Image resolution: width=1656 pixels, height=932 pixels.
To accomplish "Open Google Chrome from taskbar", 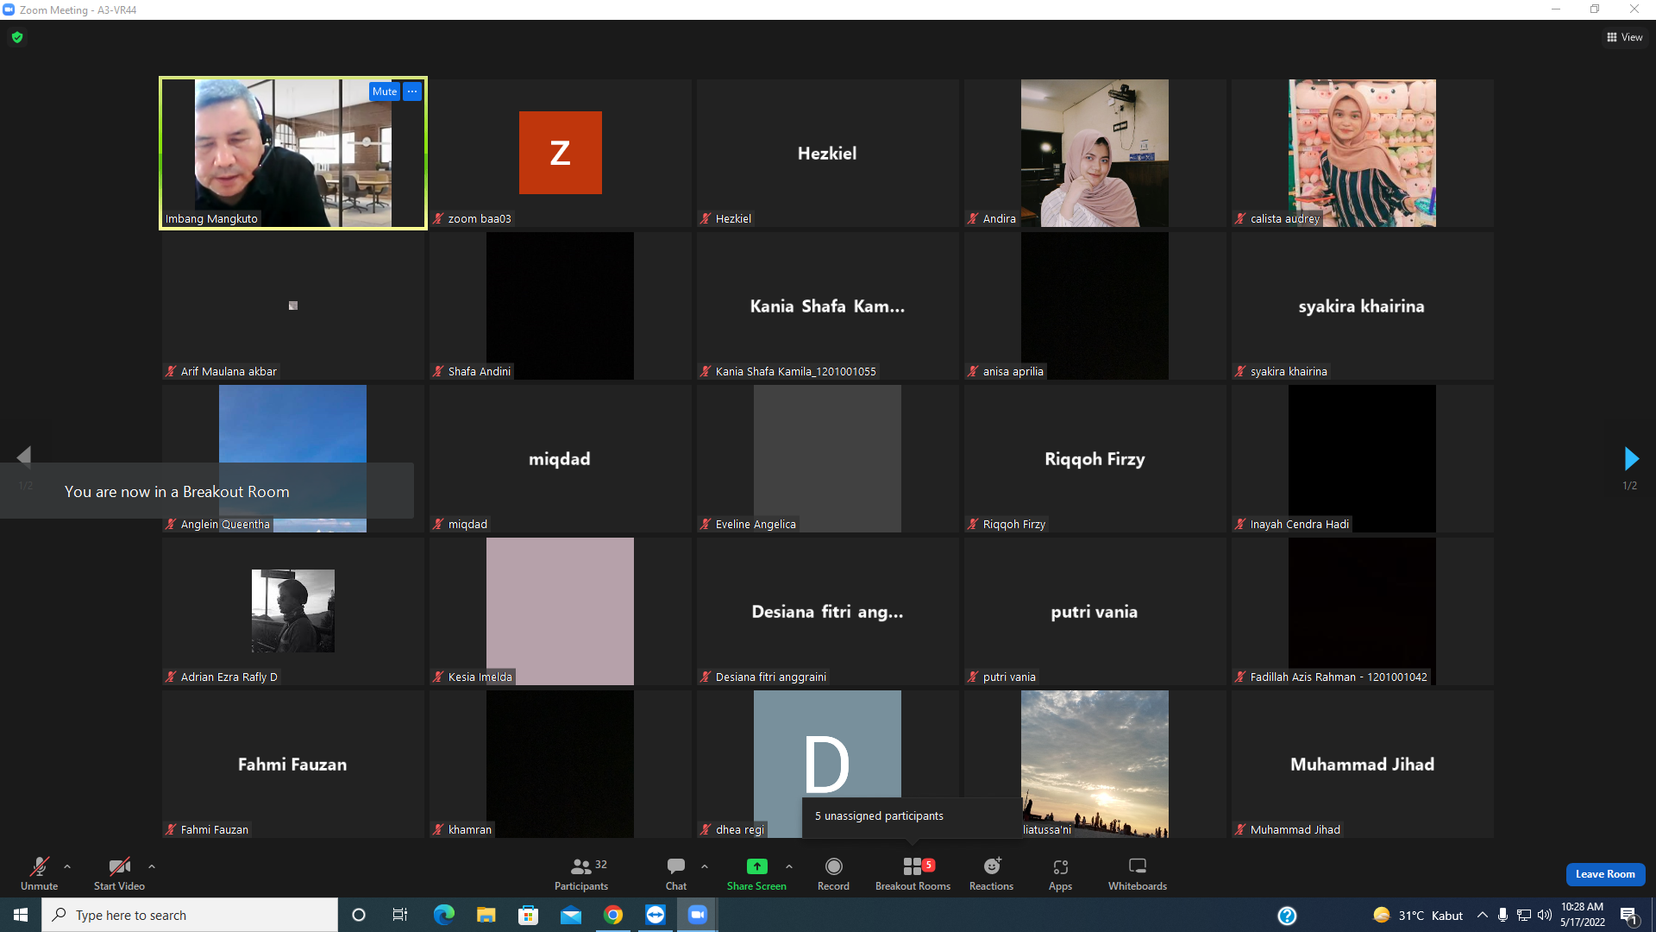I will [x=613, y=915].
